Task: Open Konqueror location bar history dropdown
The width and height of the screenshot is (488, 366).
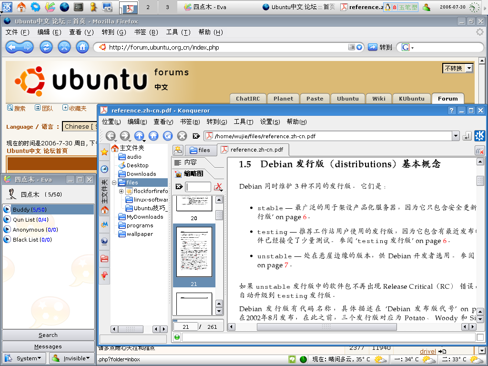Action: (456, 136)
